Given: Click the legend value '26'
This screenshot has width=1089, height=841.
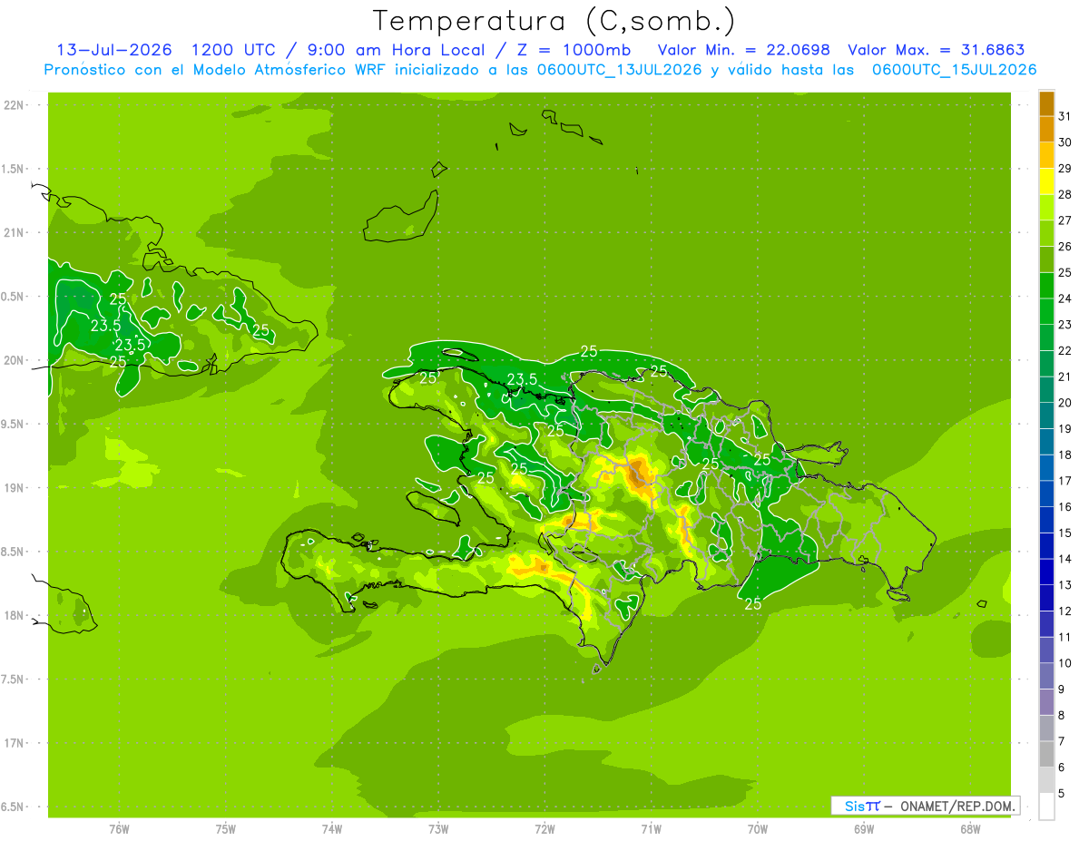Looking at the screenshot, I should pos(1064,246).
